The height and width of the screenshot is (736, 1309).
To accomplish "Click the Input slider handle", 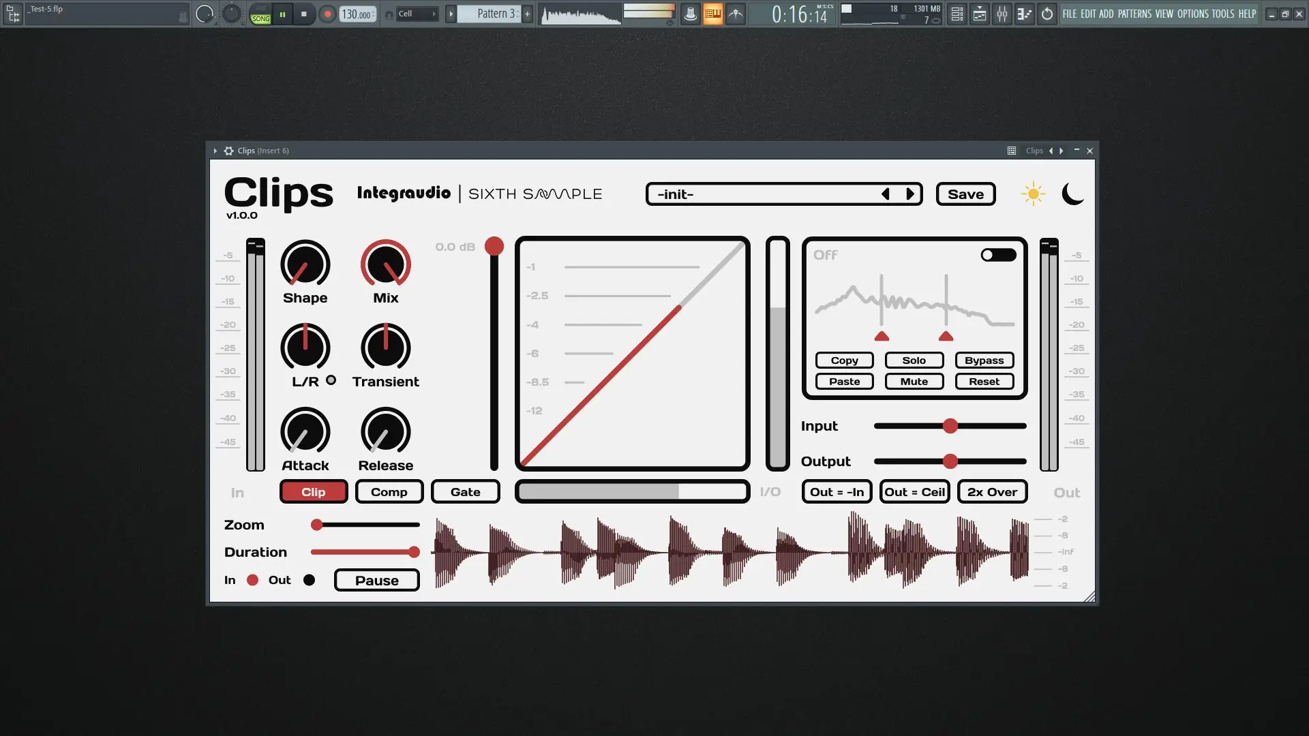I will pyautogui.click(x=950, y=426).
